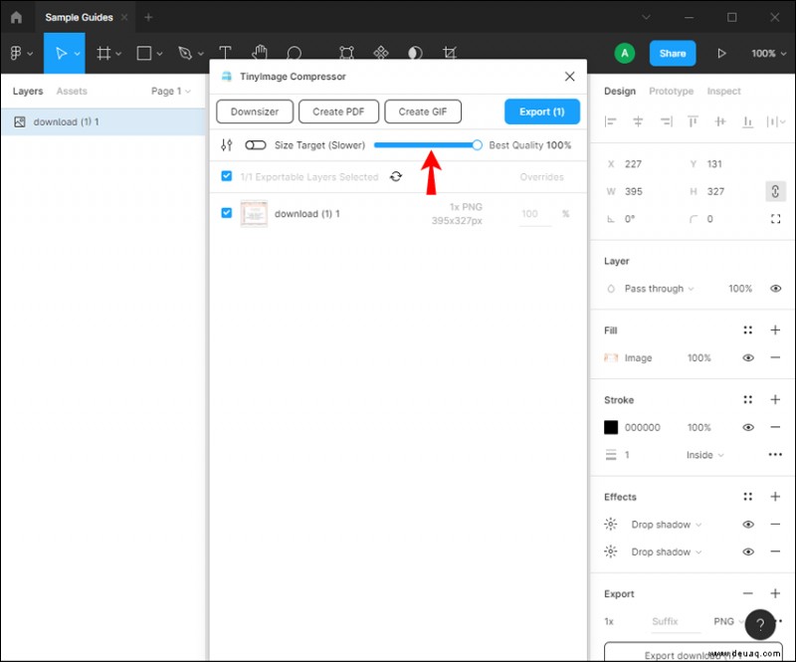Toggle the Size Target switch
This screenshot has height=662, width=796.
click(x=255, y=144)
